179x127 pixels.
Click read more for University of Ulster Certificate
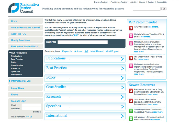click(x=158, y=112)
